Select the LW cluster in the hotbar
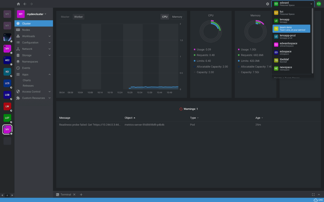The image size is (324, 202). [x=7, y=106]
